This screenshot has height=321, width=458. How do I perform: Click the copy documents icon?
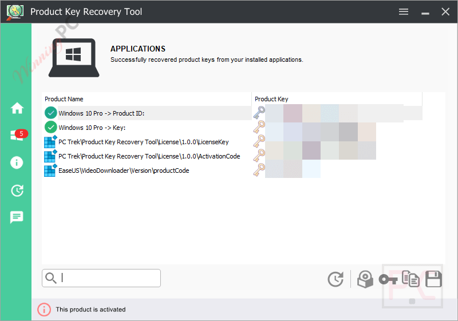410,279
